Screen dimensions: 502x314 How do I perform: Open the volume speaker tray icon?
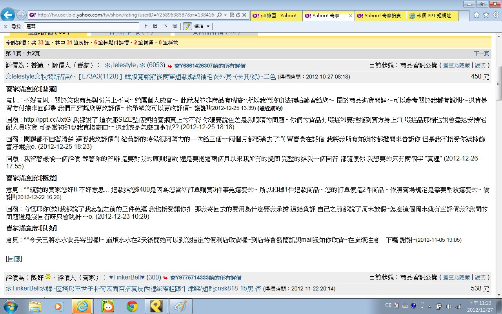tap(449, 306)
